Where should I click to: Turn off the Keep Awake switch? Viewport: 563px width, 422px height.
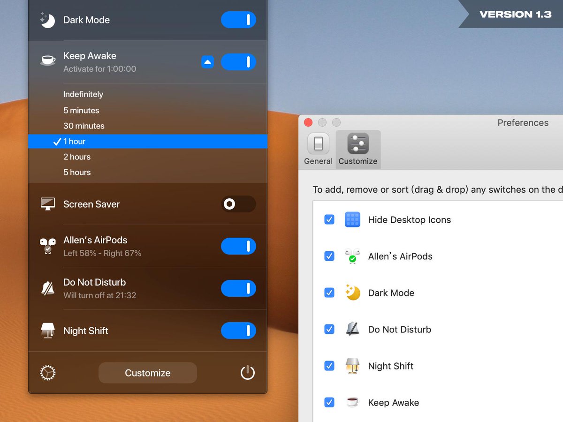[x=238, y=62]
